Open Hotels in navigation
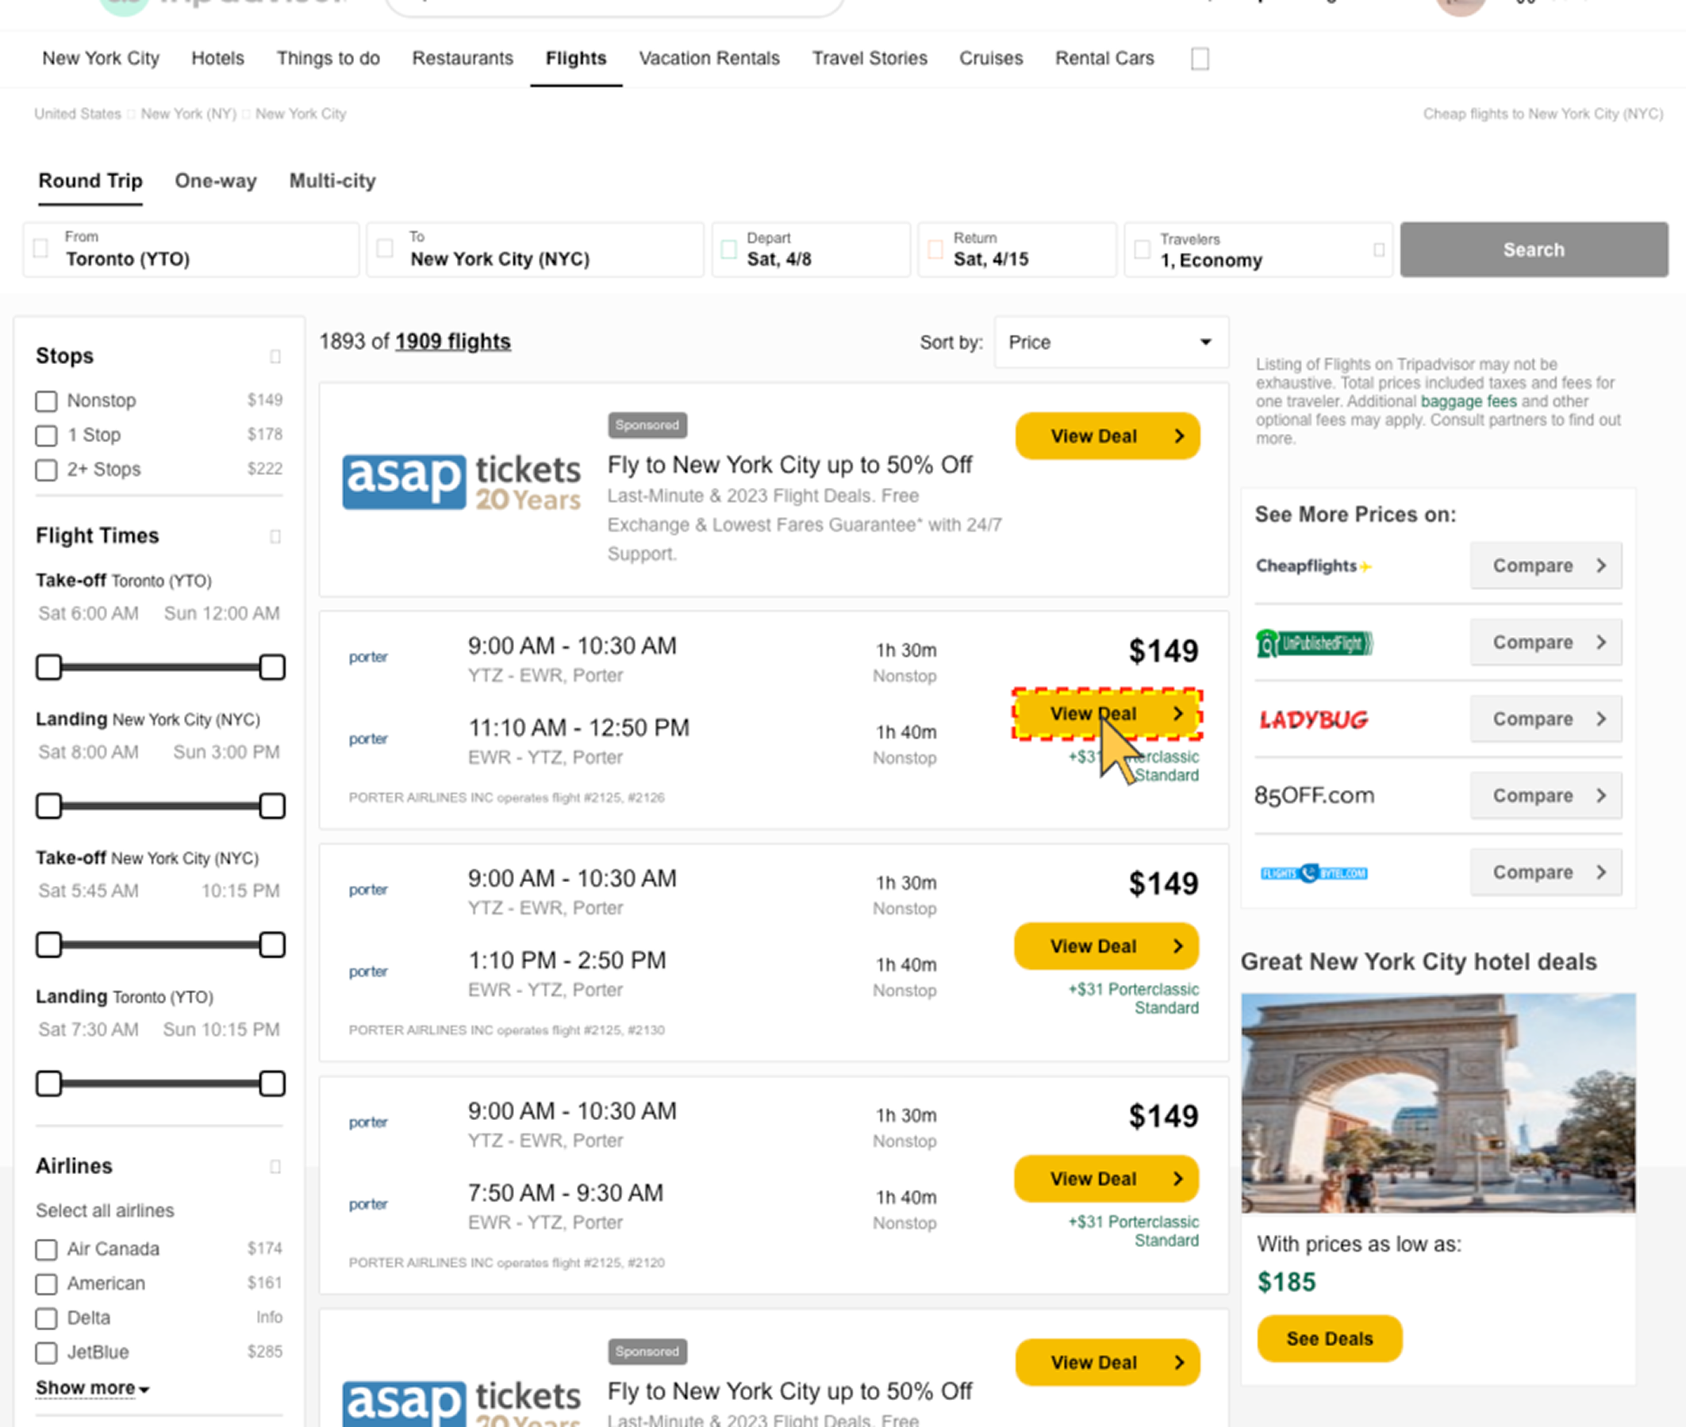This screenshot has width=1686, height=1427. coord(217,58)
